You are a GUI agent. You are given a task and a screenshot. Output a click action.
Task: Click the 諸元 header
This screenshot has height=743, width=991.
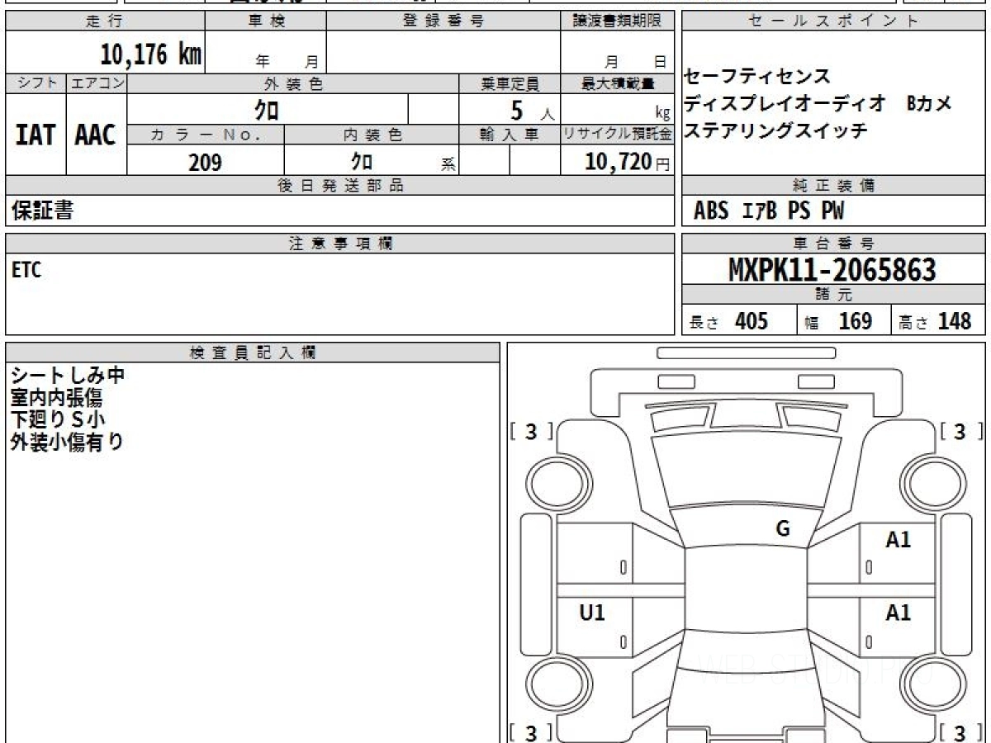(x=834, y=295)
